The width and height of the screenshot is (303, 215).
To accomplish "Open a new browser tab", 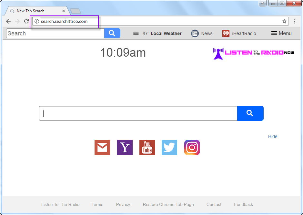I will point(76,11).
